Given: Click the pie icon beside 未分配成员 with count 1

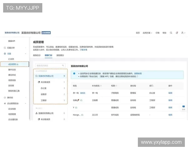Looking at the screenshot, I should point(39,82).
